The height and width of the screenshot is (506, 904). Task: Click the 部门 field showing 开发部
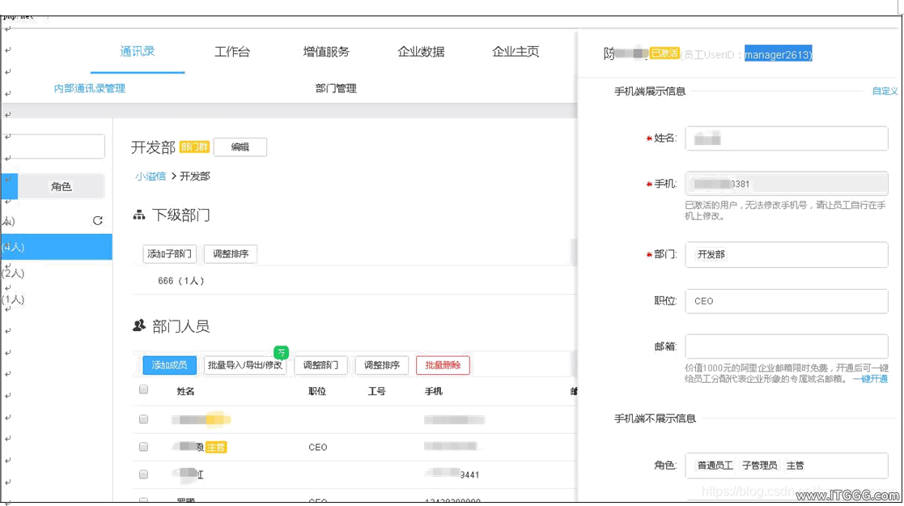click(787, 254)
